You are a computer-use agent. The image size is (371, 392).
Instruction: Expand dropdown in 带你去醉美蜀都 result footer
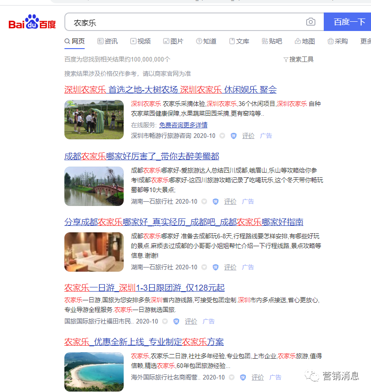pyautogui.click(x=204, y=201)
